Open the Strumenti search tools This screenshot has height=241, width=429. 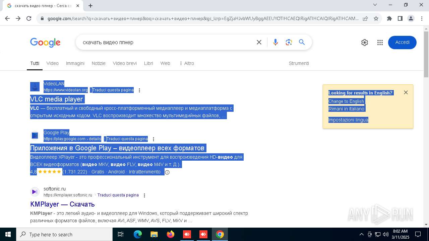[299, 63]
